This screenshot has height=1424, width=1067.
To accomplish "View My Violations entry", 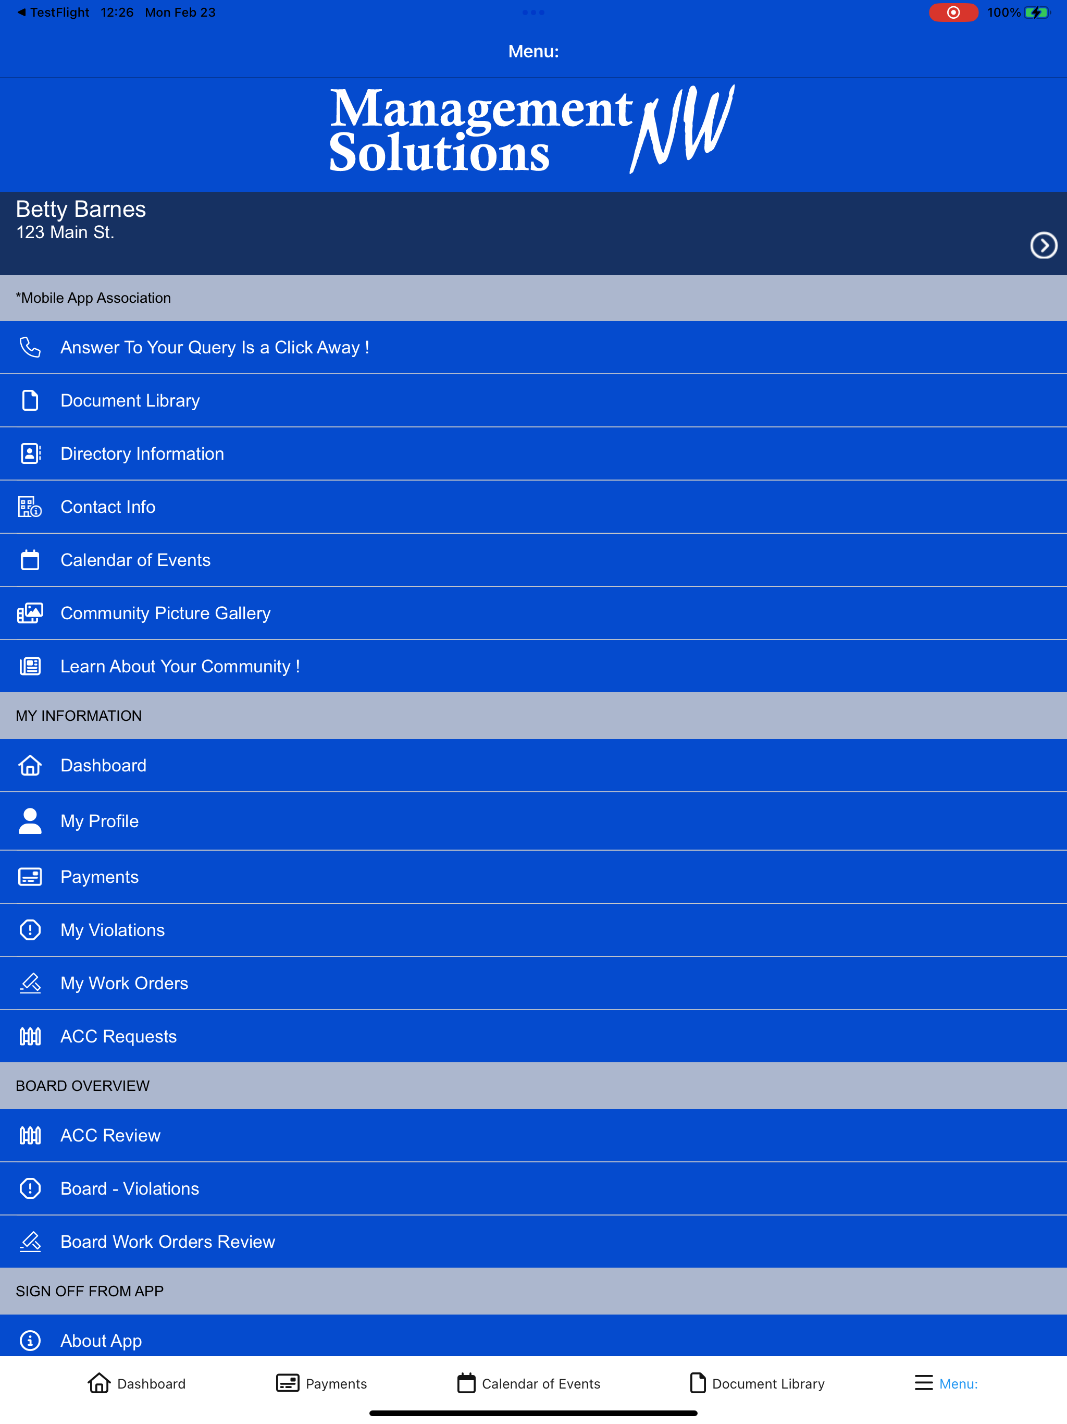I will [533, 930].
